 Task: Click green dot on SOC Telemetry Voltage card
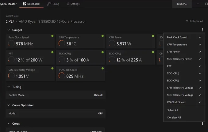coord(52,68)
